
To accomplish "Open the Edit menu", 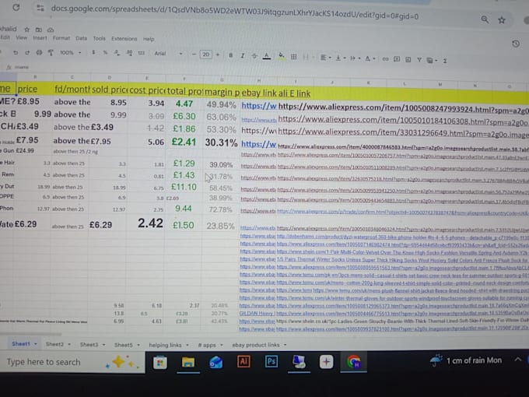I will pos(5,37).
